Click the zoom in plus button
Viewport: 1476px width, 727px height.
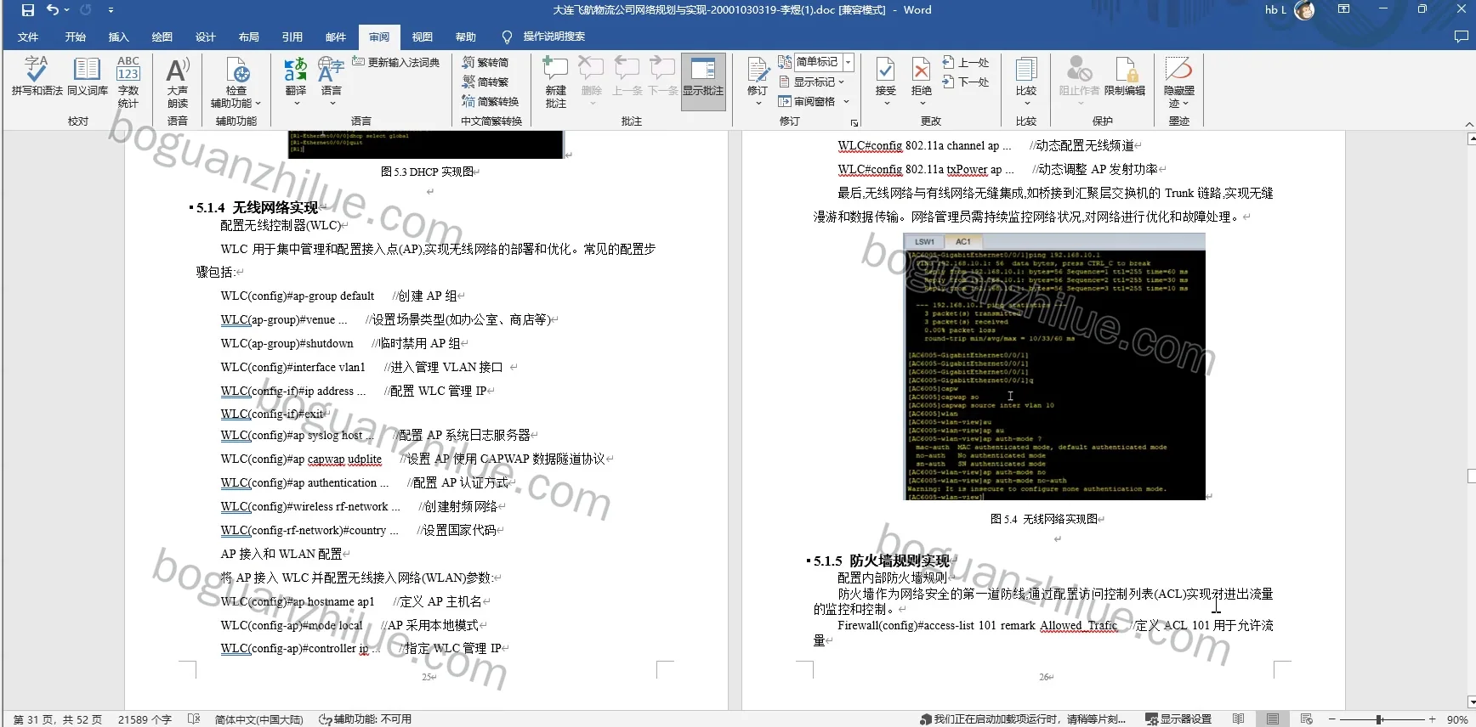click(x=1433, y=719)
